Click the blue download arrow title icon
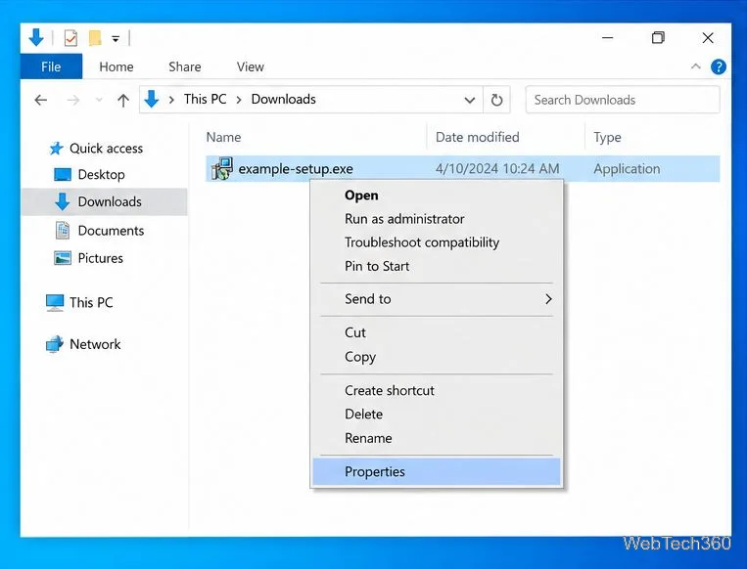This screenshot has height=569, width=747. (x=36, y=37)
